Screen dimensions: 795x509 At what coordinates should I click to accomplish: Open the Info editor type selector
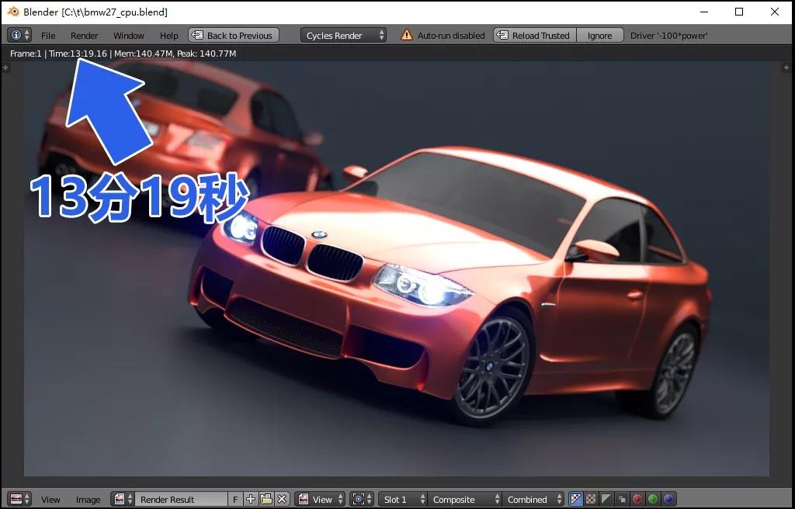click(x=19, y=35)
